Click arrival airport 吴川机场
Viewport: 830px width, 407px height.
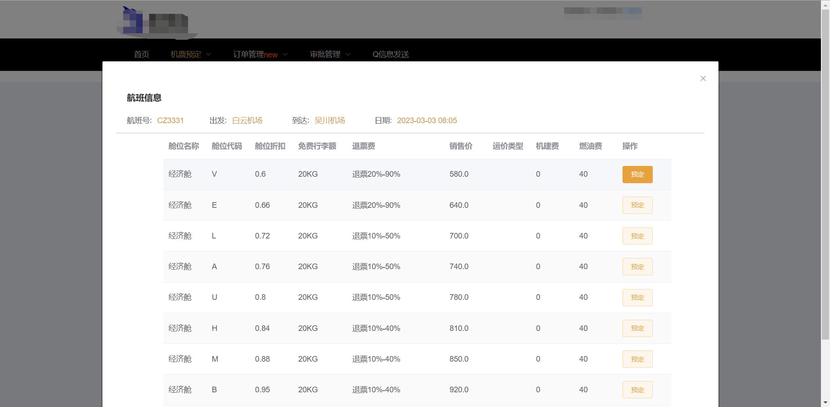tap(330, 121)
